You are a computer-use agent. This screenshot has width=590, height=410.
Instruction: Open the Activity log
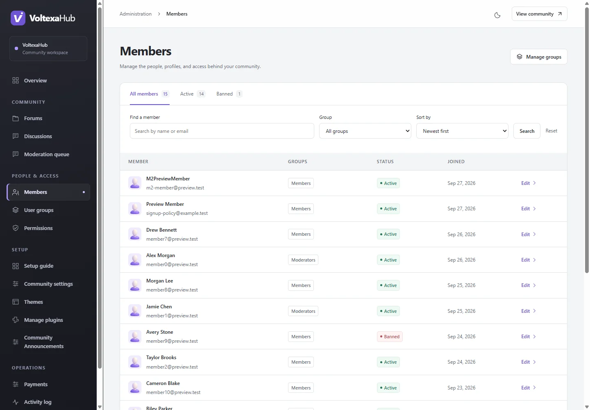click(x=48, y=402)
